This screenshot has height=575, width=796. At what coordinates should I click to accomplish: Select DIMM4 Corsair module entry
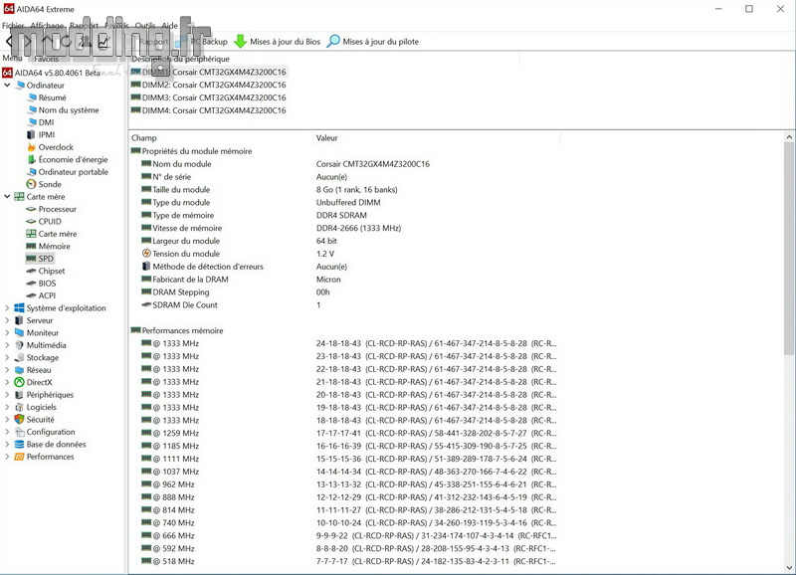(x=209, y=110)
